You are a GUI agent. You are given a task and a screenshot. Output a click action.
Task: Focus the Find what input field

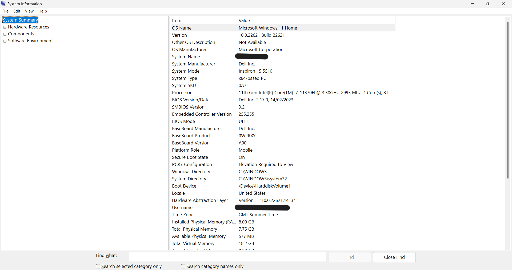pyautogui.click(x=227, y=257)
